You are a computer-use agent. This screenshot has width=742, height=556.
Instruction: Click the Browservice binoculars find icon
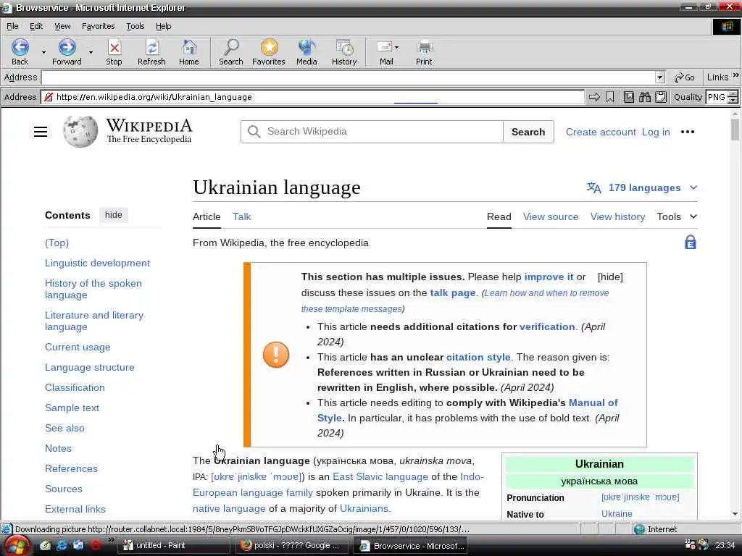click(x=644, y=97)
